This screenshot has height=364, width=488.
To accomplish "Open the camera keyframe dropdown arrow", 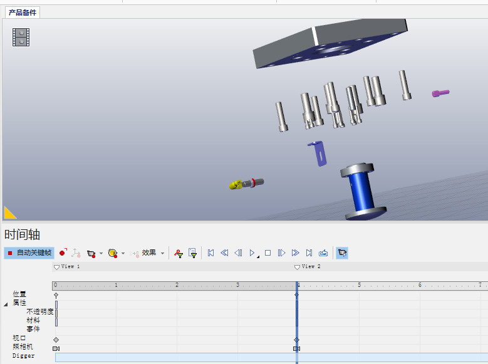I will point(101,254).
